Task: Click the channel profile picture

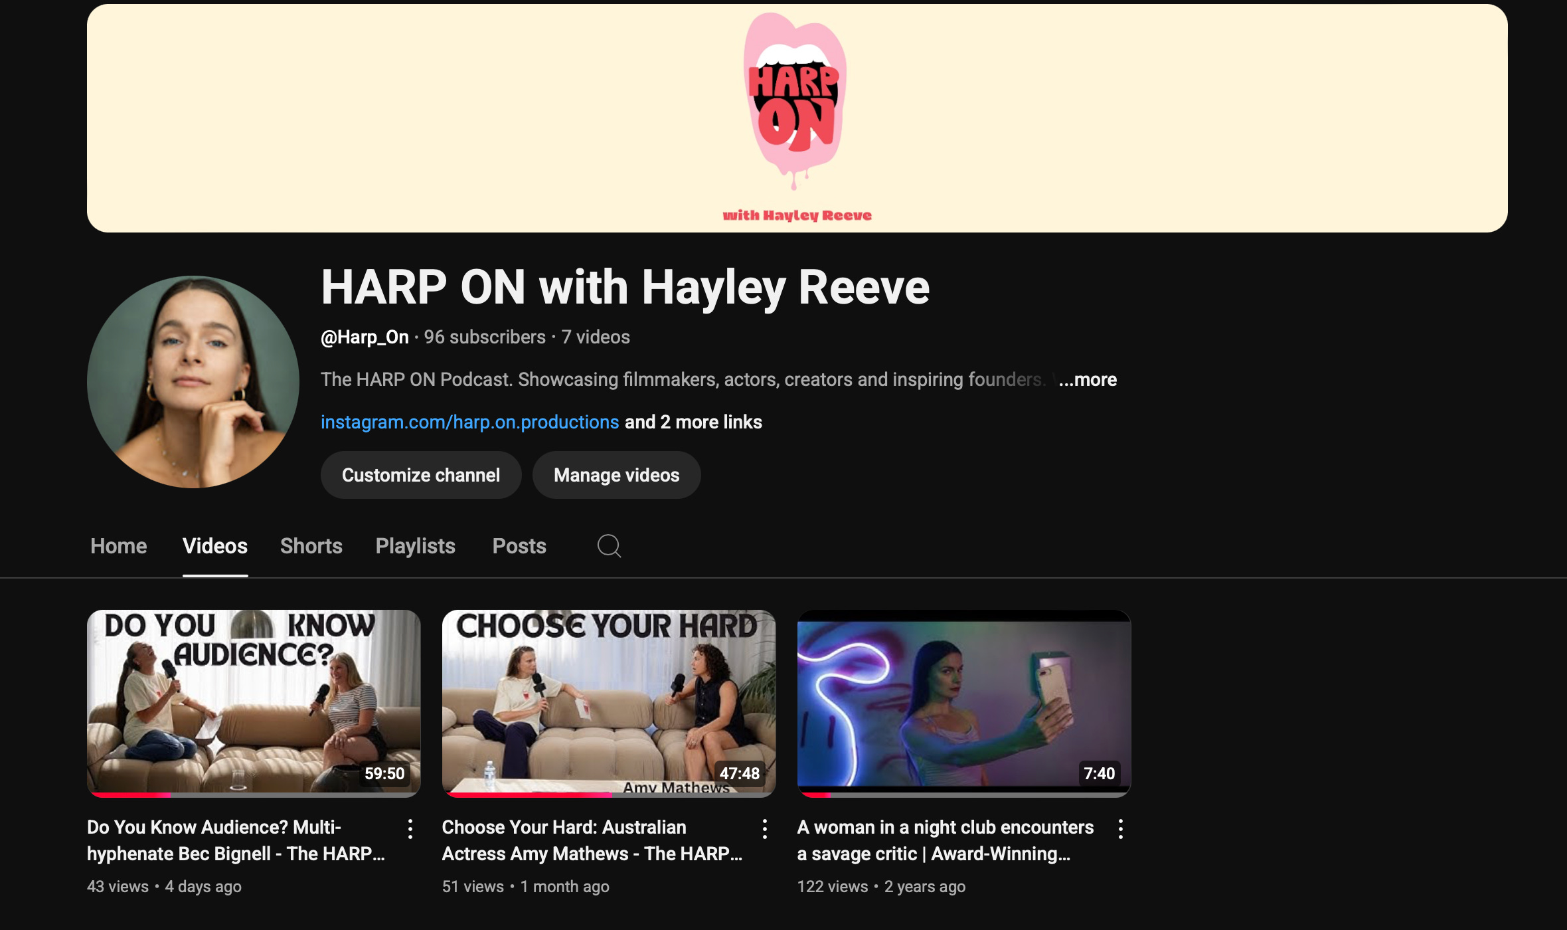Action: pos(193,382)
